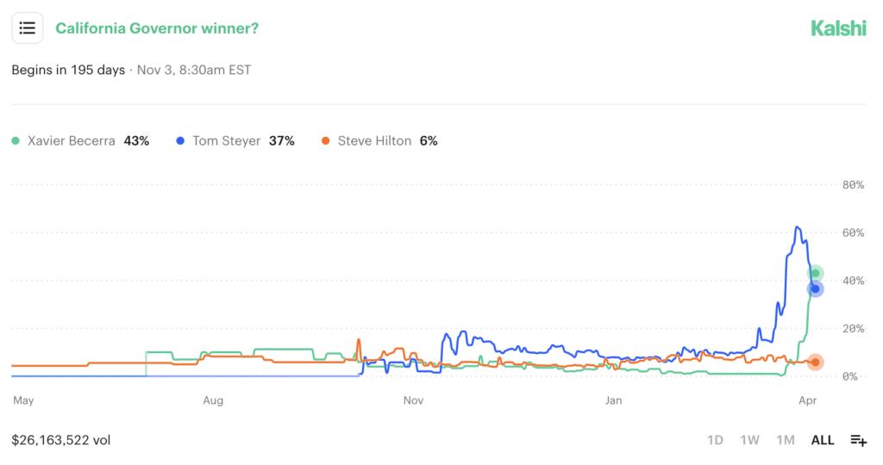Click the blue line peak near 60%
Image resolution: width=883 pixels, height=465 pixels.
coord(798,227)
